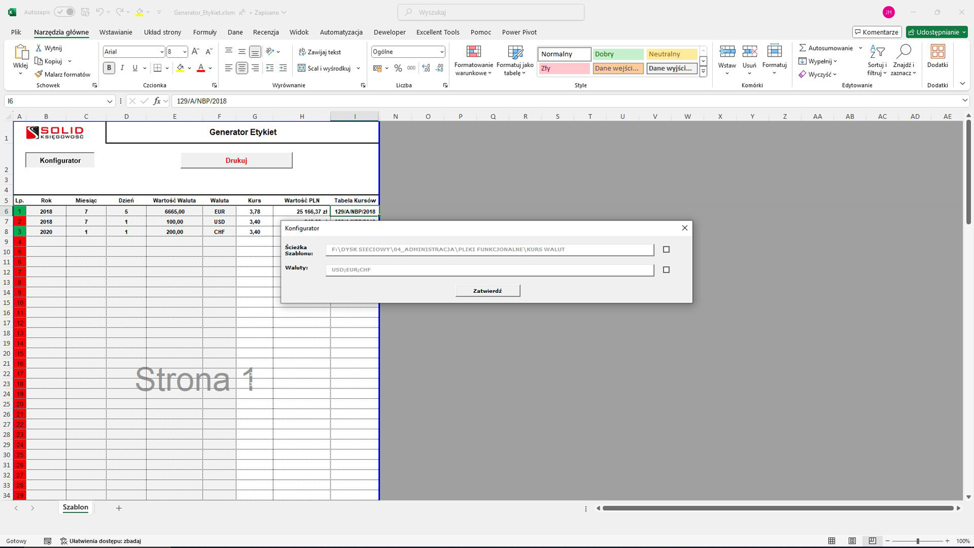This screenshot has height=548, width=974.
Task: Open Conditional Formatting (Formatowanie warunkowe)
Action: coord(474,60)
